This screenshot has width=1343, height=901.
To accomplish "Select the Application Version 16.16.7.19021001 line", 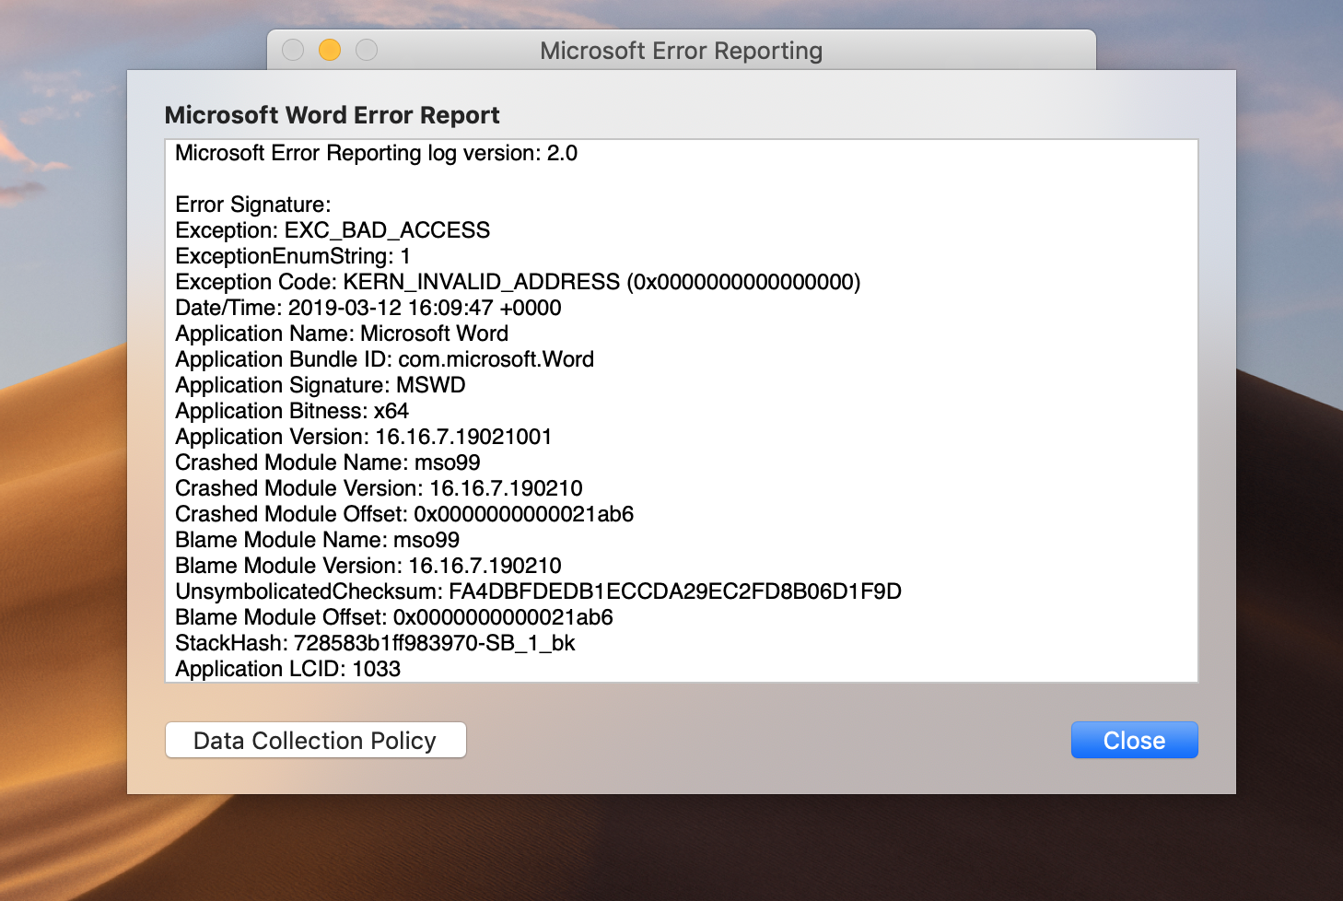I will coord(364,437).
